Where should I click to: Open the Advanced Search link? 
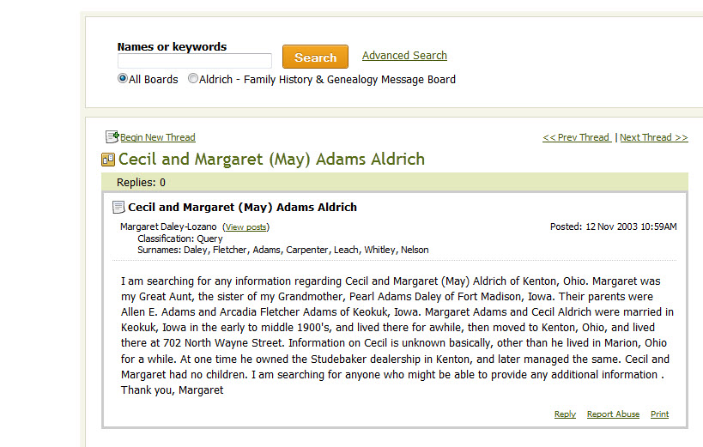pyautogui.click(x=404, y=56)
